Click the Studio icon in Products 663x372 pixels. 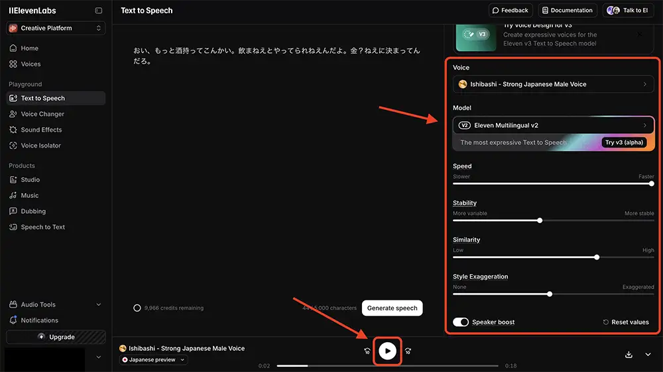click(13, 179)
